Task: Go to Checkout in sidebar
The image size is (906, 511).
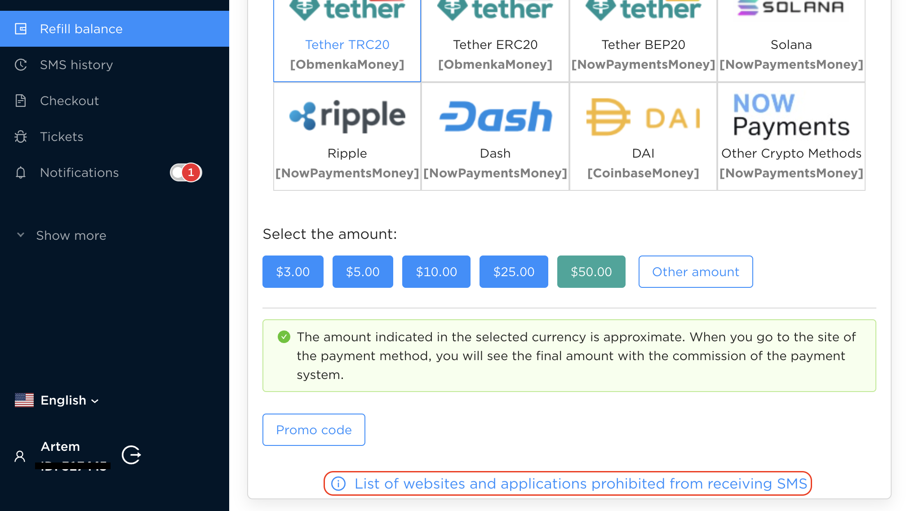Action: (x=70, y=101)
